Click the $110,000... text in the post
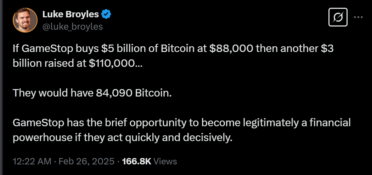The image size is (372, 175). [x=115, y=64]
